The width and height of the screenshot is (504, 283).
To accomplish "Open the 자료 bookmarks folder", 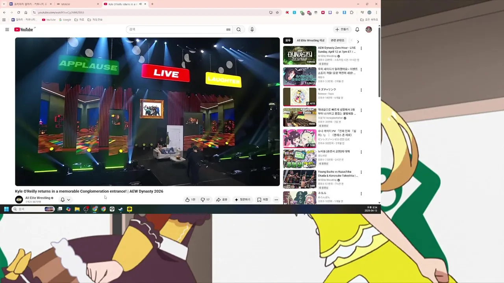I will tap(79, 20).
